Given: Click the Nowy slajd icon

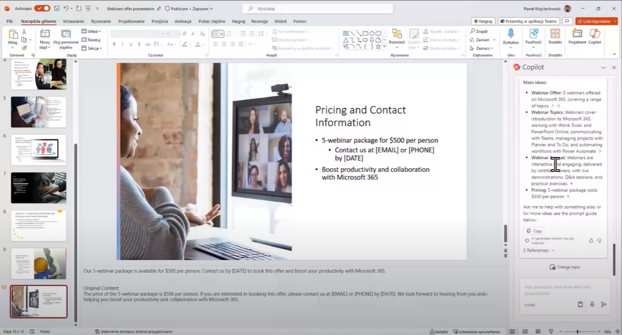Looking at the screenshot, I should click(45, 35).
